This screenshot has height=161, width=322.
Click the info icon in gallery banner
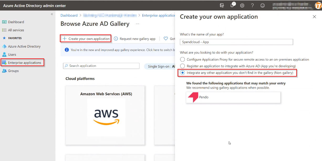67,50
